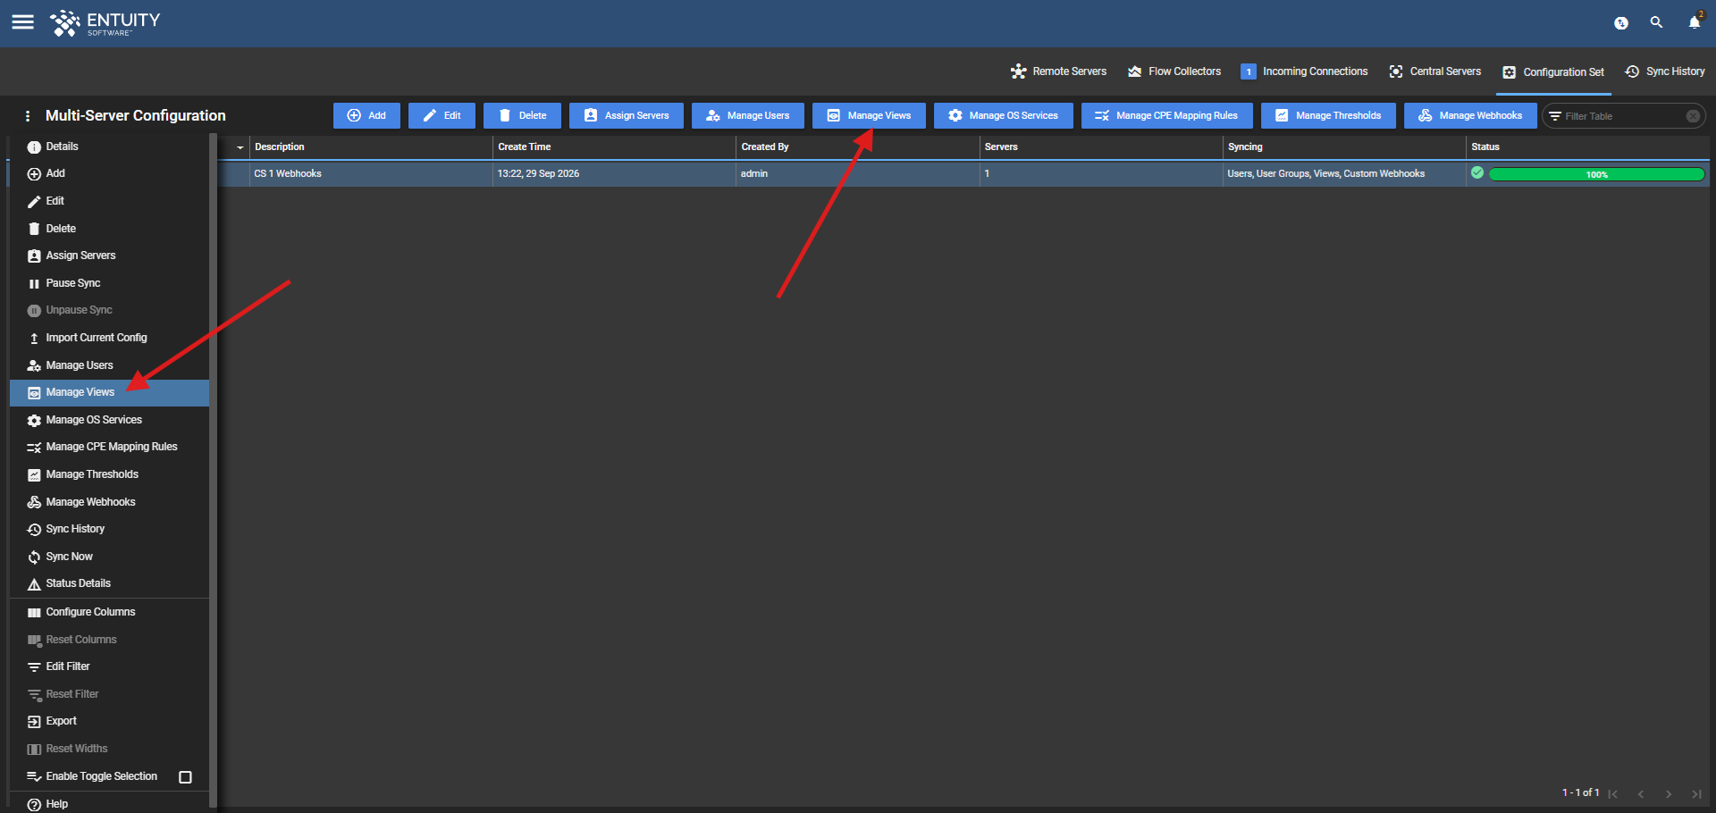1716x813 pixels.
Task: Open the hamburger main menu
Action: pyautogui.click(x=23, y=22)
